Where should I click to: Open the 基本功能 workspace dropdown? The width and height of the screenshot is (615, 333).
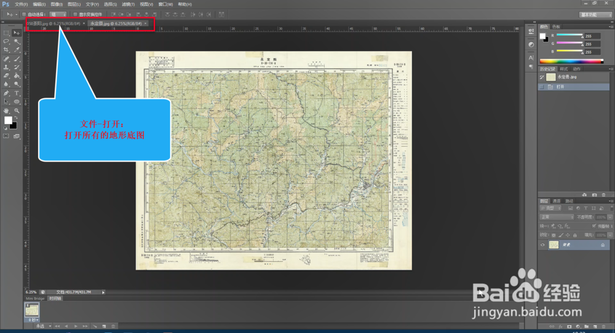point(596,15)
